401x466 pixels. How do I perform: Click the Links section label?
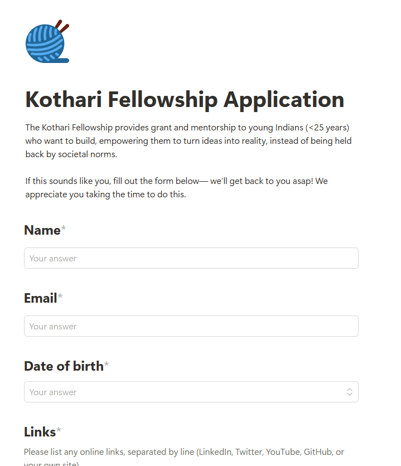click(x=40, y=432)
